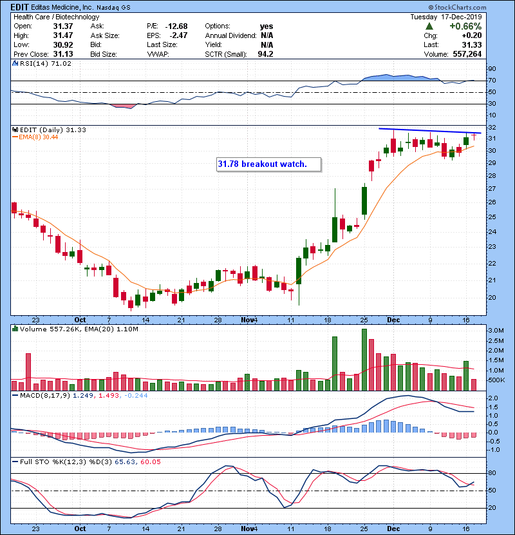Click the 3.0M label on the volume axis
The image size is (515, 535).
pyautogui.click(x=496, y=331)
